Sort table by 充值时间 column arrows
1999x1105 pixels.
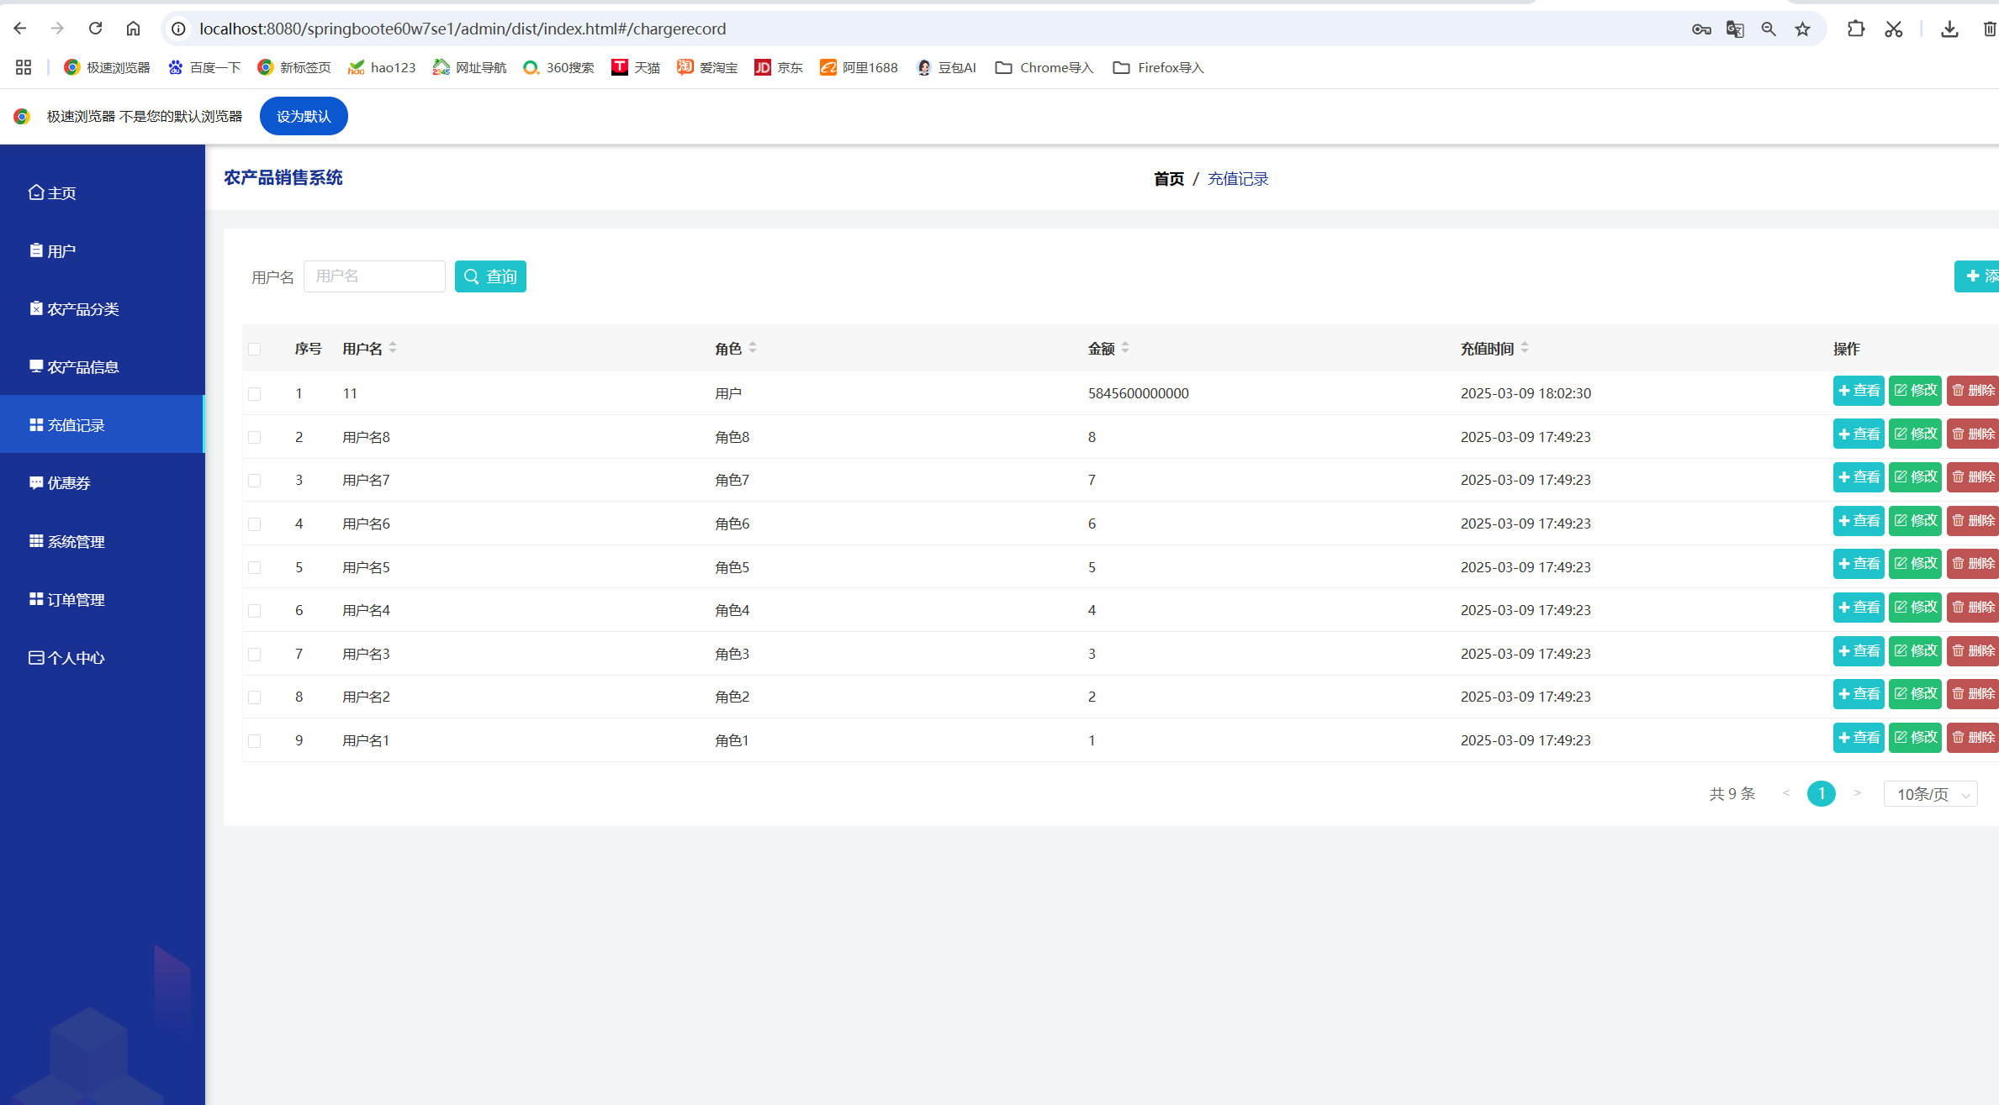(1525, 348)
